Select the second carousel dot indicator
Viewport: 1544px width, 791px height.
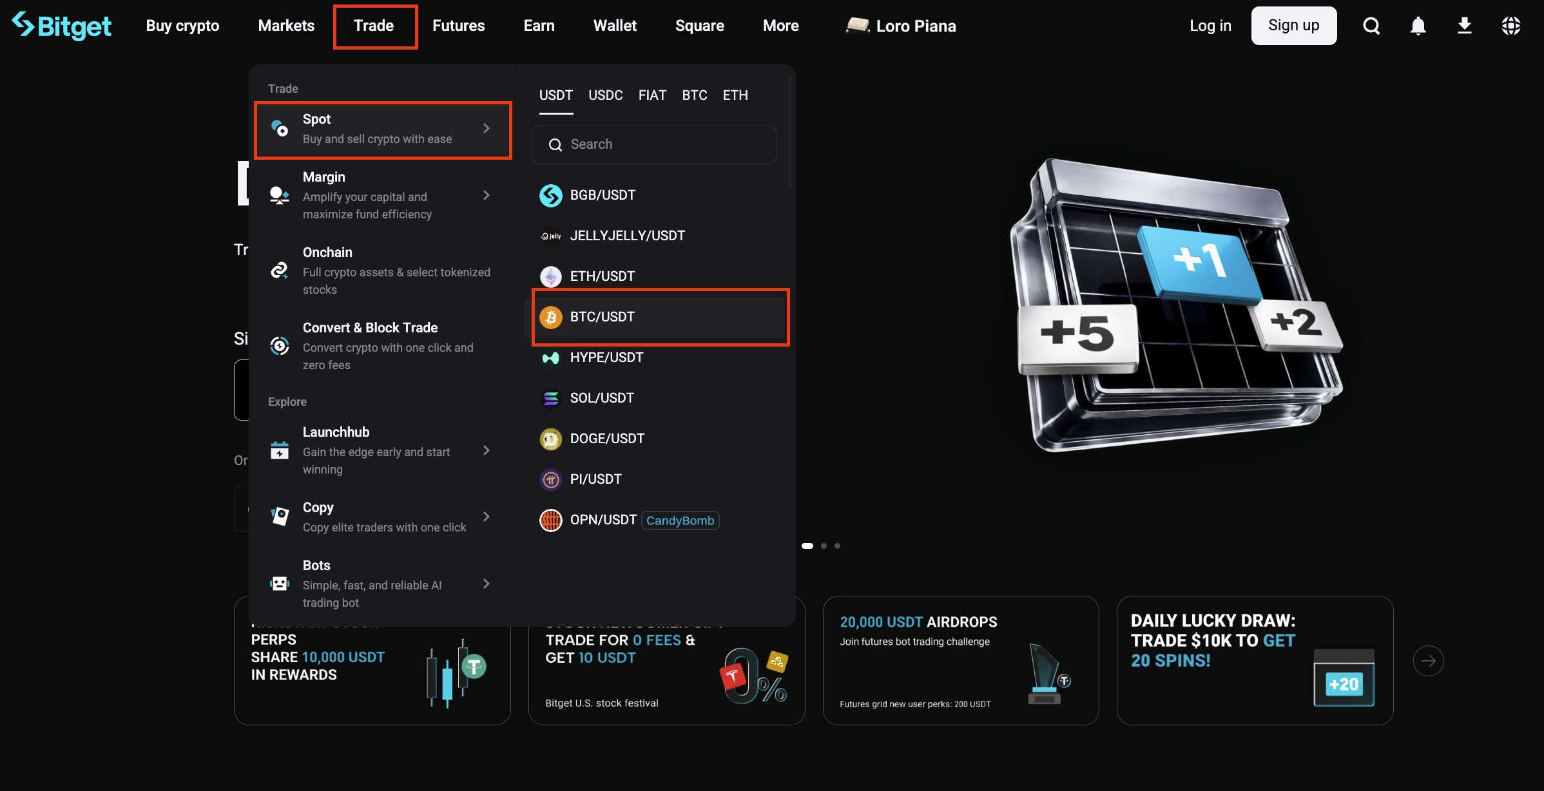[824, 546]
